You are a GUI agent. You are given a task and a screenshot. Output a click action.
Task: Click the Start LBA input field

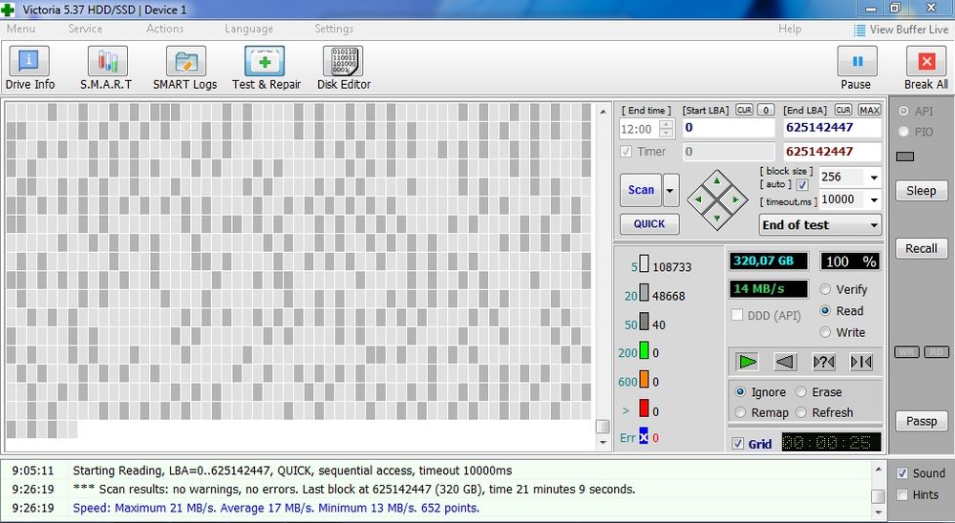729,128
